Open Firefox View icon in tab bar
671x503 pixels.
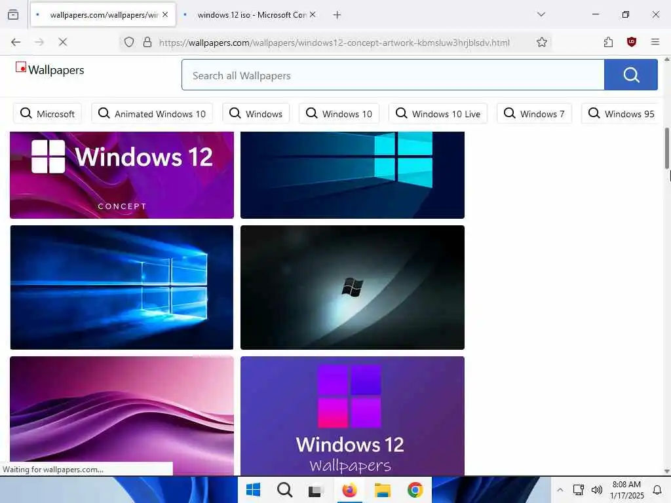point(13,14)
